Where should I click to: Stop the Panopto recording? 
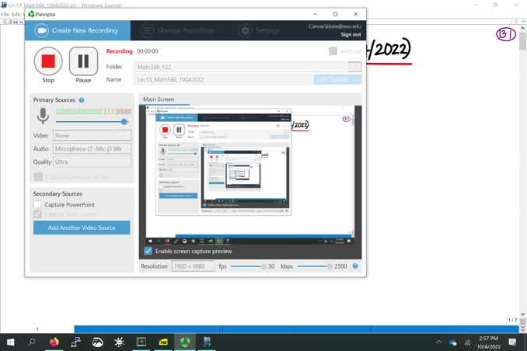pyautogui.click(x=48, y=61)
